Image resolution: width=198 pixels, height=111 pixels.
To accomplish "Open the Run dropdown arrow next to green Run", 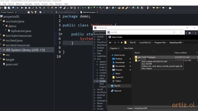I will 91,8.
